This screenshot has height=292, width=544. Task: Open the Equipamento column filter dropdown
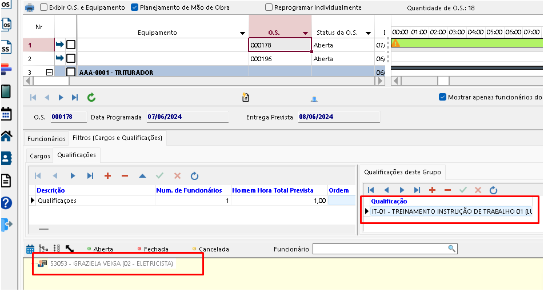point(242,33)
